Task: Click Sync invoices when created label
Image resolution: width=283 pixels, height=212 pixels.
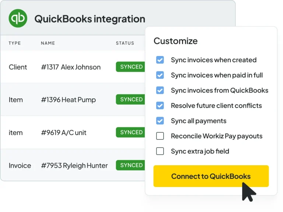Action: [214, 60]
